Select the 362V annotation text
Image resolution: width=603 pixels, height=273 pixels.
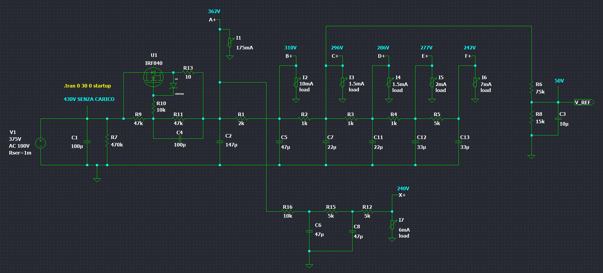click(214, 11)
